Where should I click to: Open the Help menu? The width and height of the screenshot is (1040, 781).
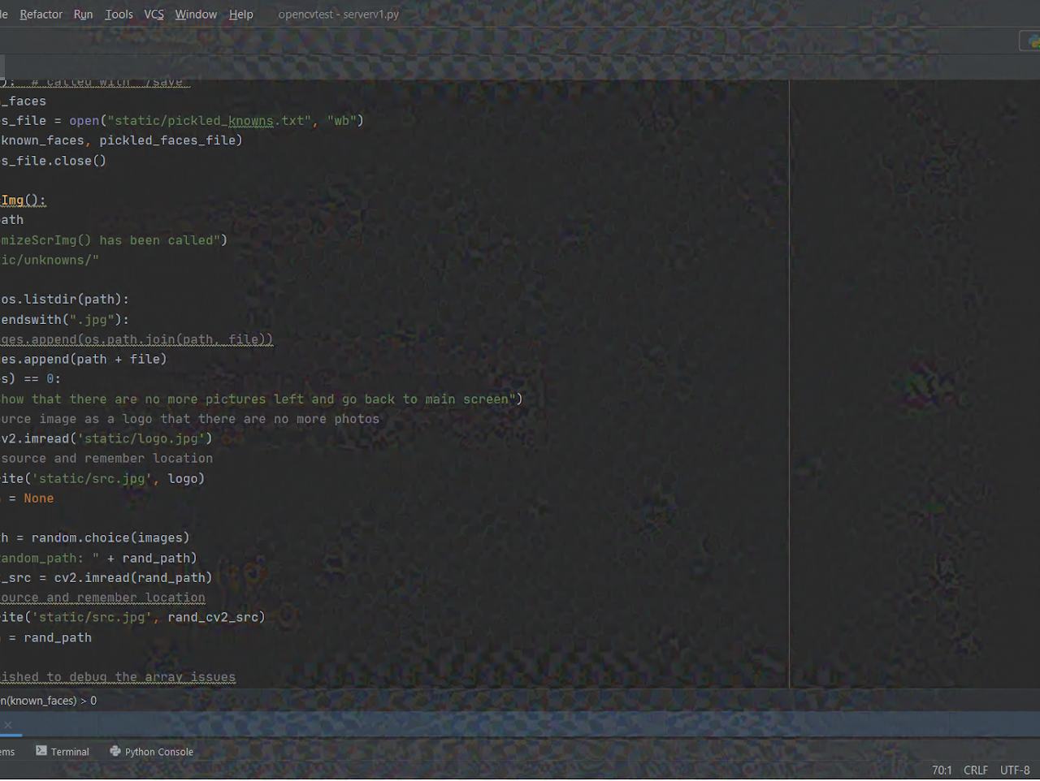pyautogui.click(x=240, y=15)
